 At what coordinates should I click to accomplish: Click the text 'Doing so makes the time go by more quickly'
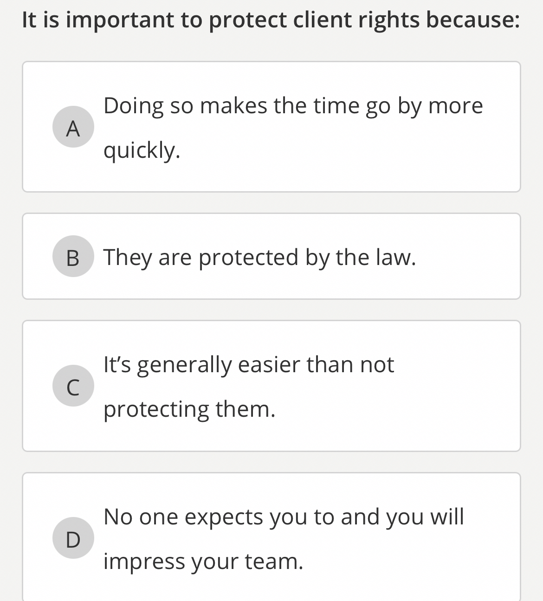[293, 106]
